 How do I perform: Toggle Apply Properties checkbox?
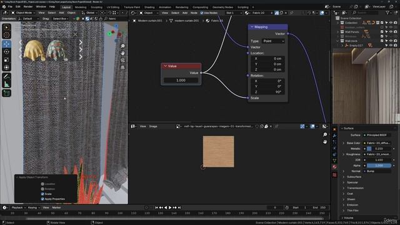(42, 199)
